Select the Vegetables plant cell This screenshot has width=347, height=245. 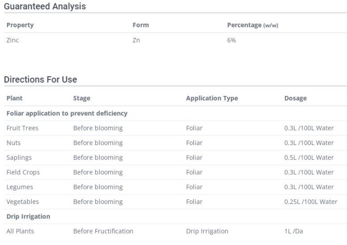[22, 202]
